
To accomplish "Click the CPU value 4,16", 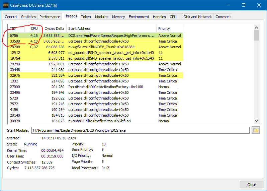I will coord(34,36).
